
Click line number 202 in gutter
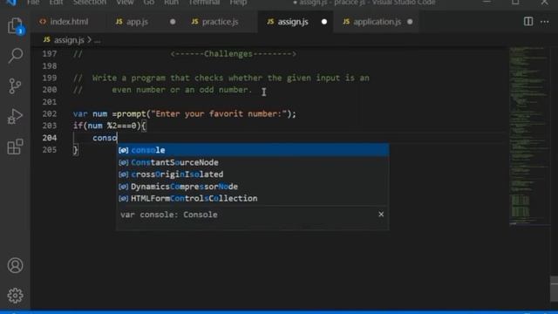[x=50, y=114]
